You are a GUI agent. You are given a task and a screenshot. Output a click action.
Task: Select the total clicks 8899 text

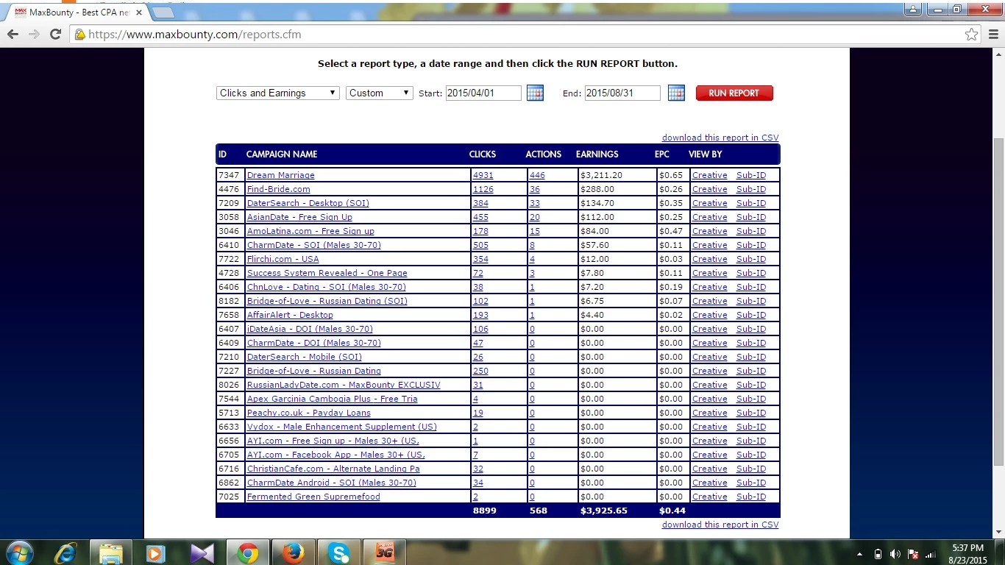click(x=485, y=511)
